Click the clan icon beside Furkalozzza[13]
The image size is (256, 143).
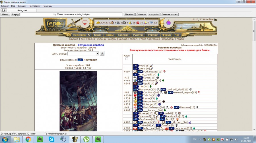[x=135, y=71]
